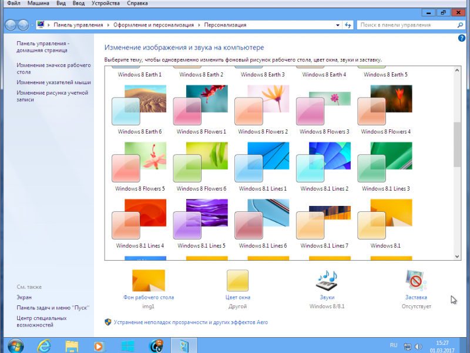The image size is (470, 353).
Task: Expand the breadcrumb arrow after Панель управления
Action: (x=108, y=25)
